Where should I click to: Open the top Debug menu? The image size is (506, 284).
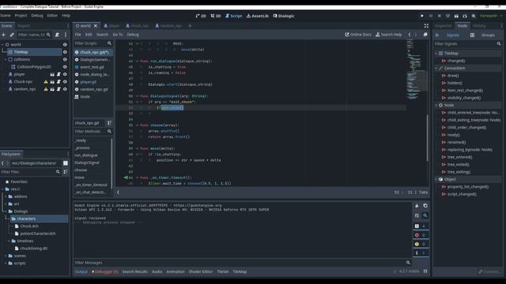37,16
